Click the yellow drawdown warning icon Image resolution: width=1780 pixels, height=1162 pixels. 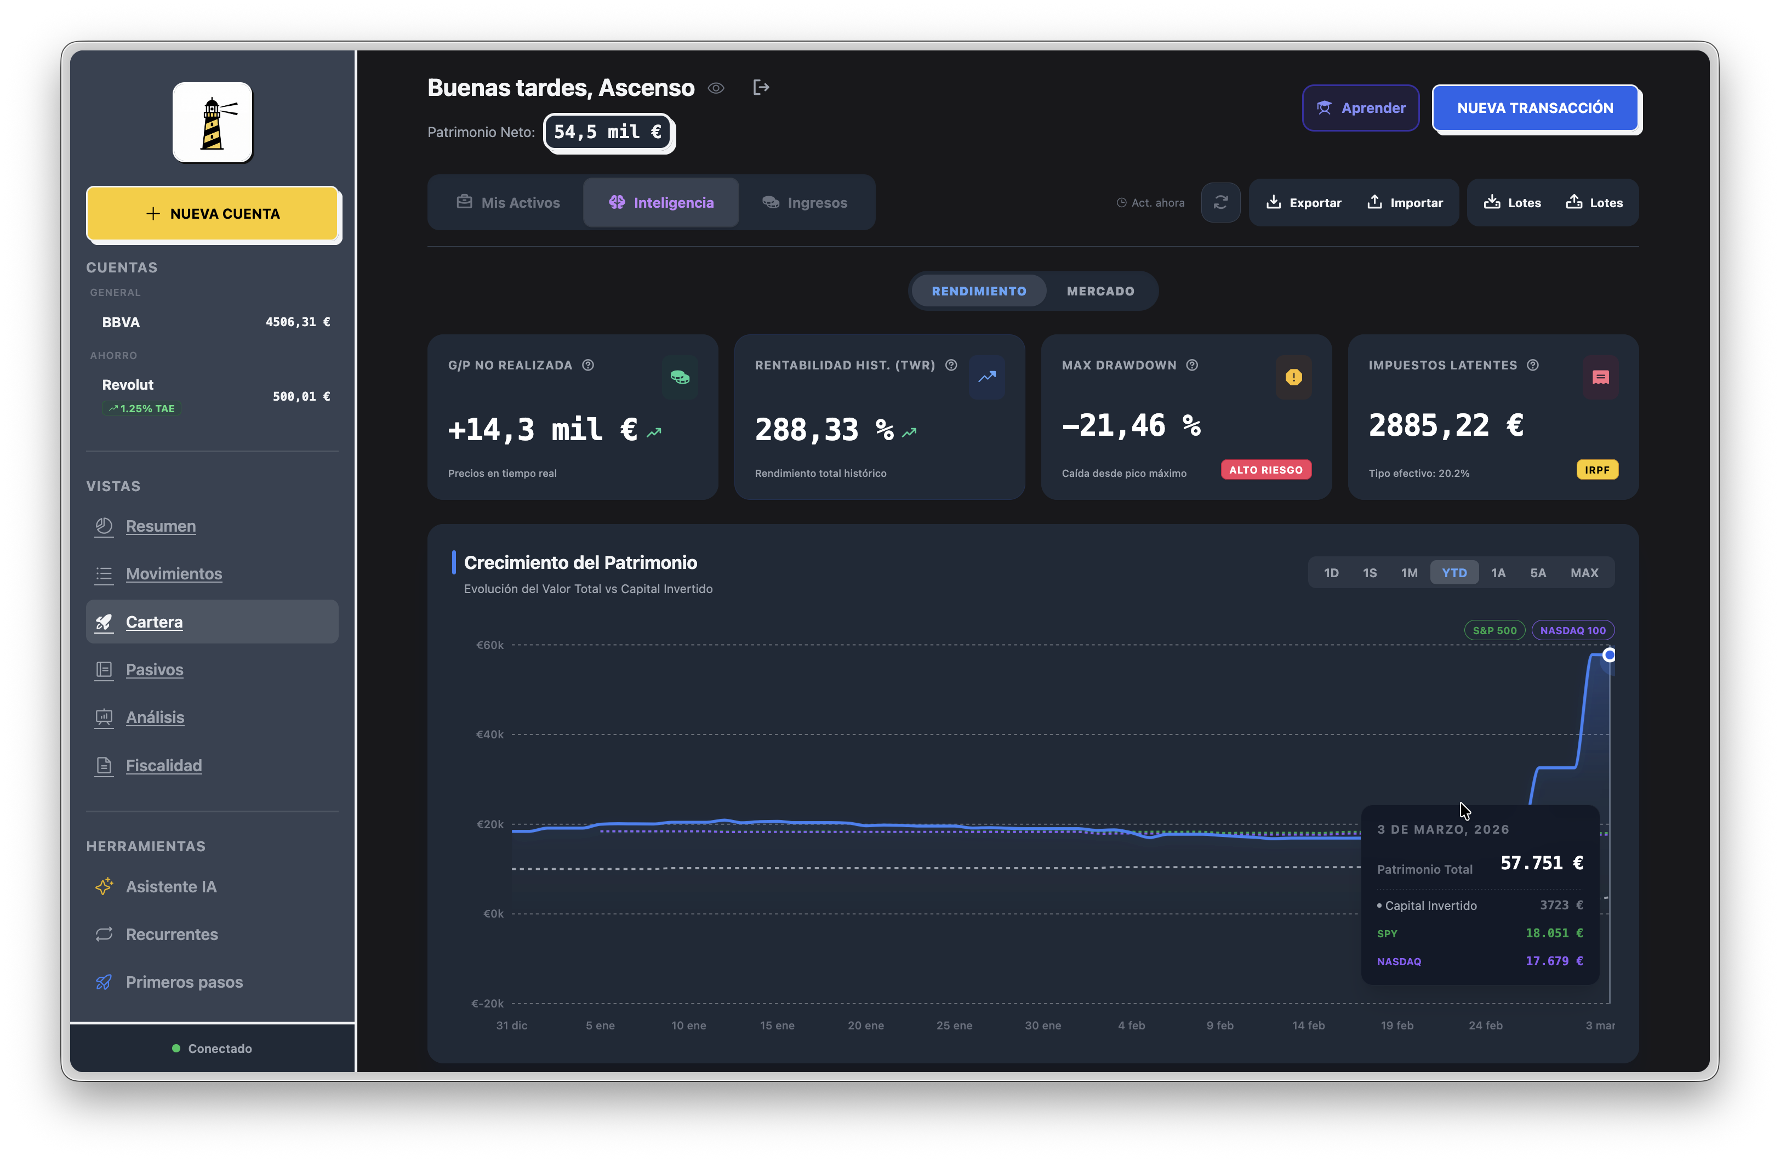(1293, 377)
